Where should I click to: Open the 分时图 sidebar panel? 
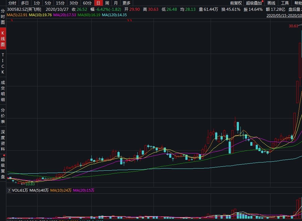coord(3,16)
